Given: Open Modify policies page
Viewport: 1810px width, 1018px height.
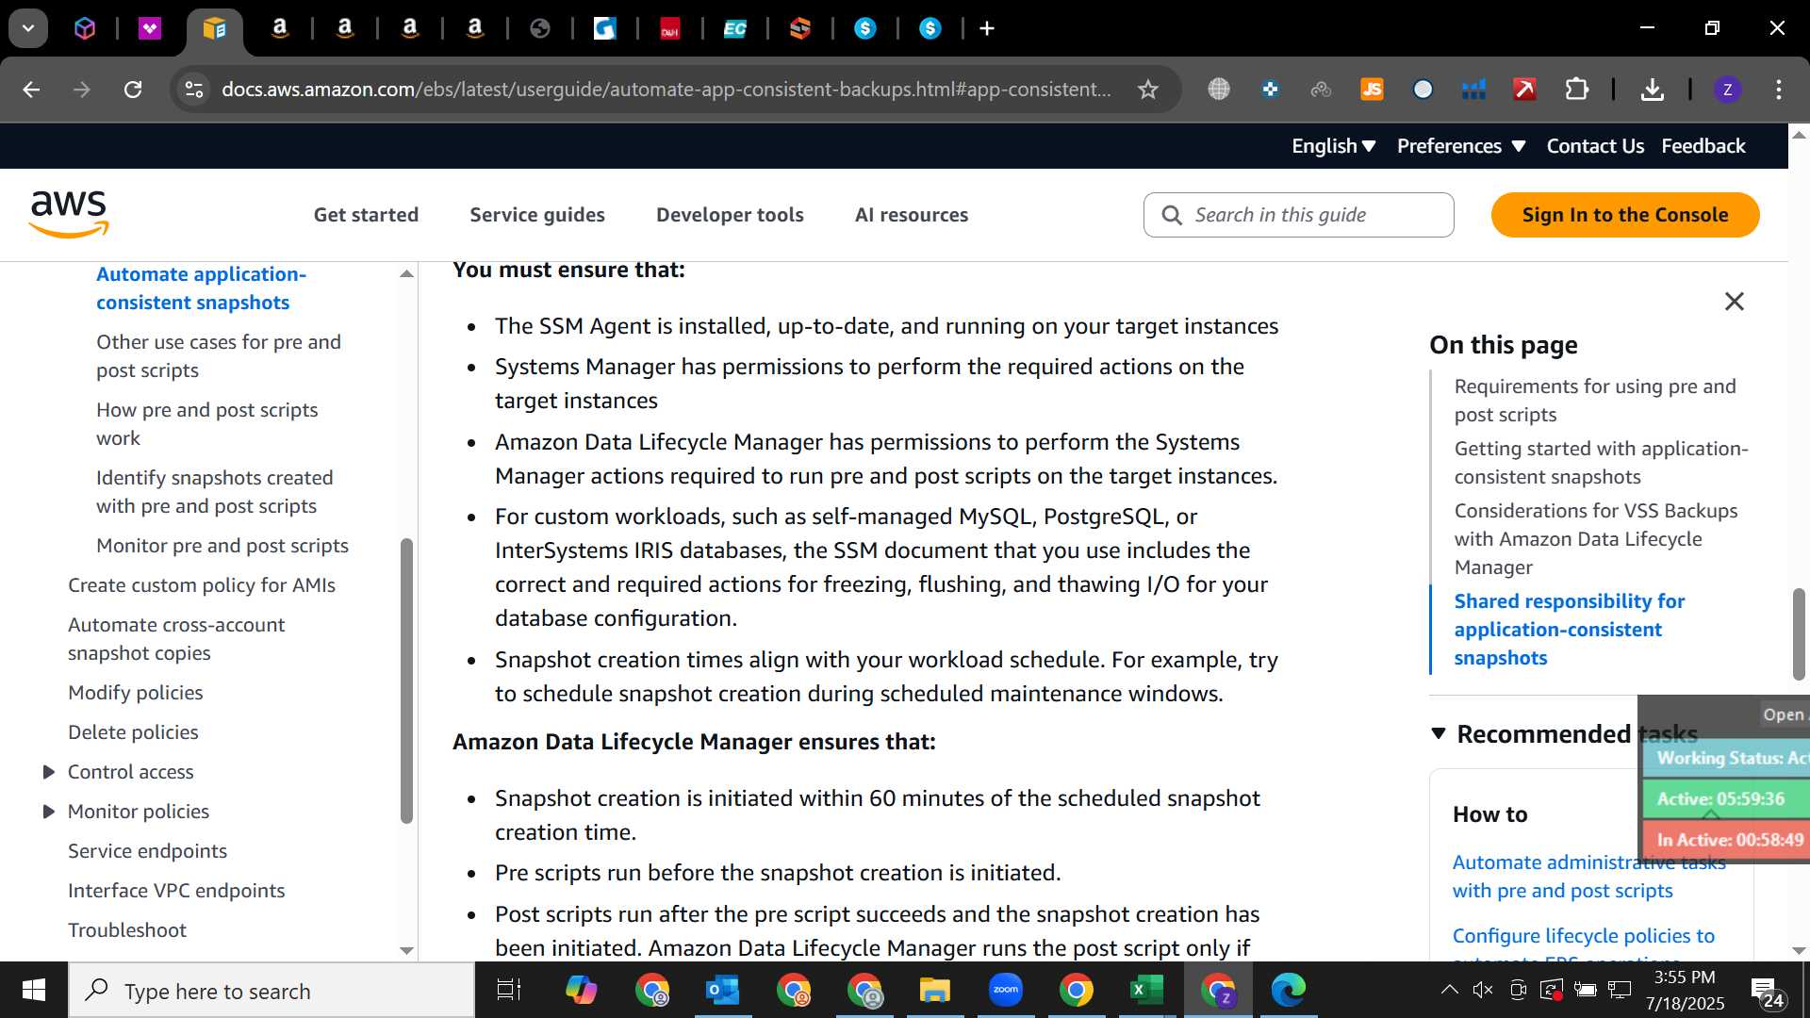Looking at the screenshot, I should tap(135, 693).
